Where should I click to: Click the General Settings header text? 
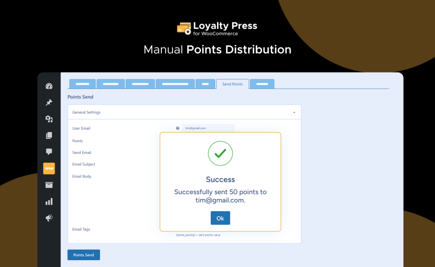pyautogui.click(x=87, y=112)
